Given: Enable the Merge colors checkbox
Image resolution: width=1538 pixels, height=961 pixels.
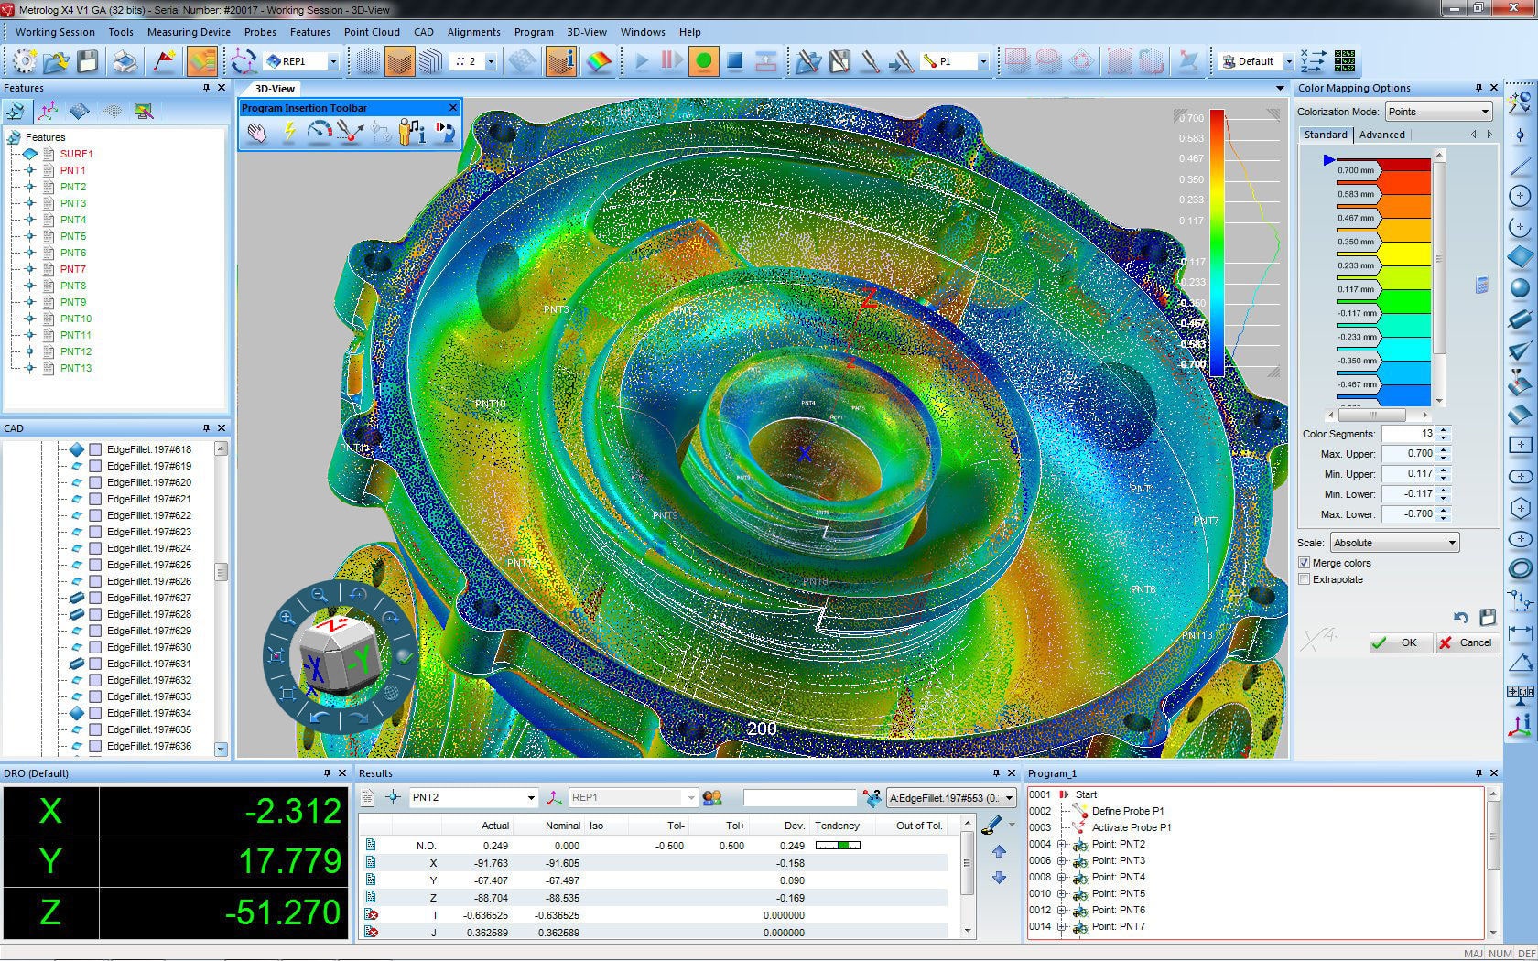Looking at the screenshot, I should coord(1305,563).
